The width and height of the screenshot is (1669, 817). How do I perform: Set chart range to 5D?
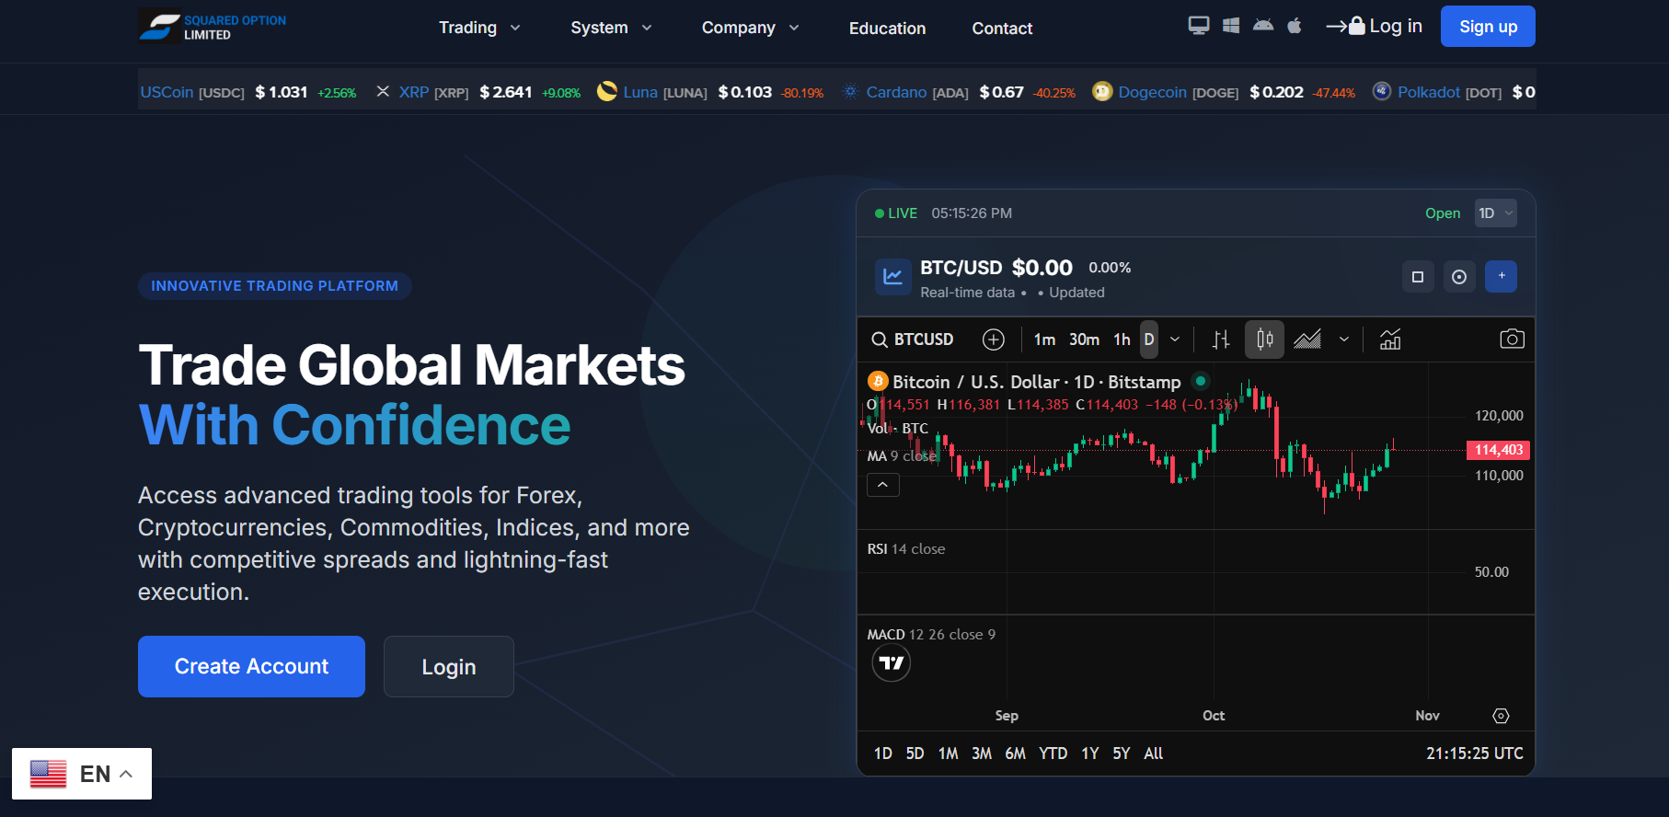(x=915, y=754)
